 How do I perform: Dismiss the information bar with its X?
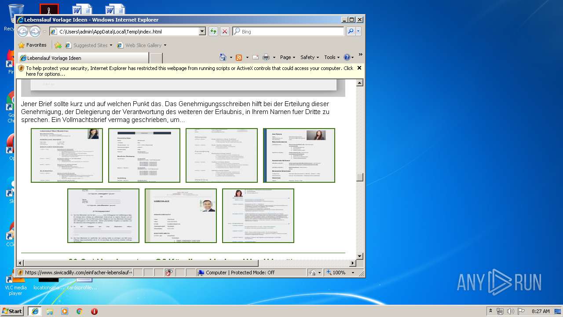pos(359,68)
